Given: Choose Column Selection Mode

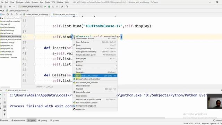Looking at the screenshot, I should coord(95,55).
